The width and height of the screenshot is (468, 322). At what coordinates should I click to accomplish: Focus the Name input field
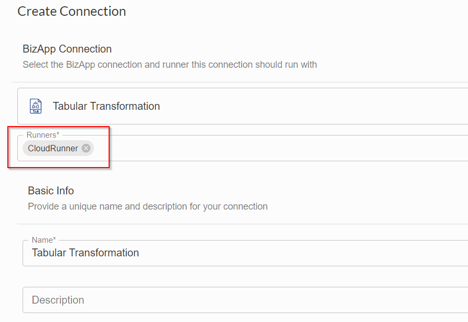tap(246, 253)
